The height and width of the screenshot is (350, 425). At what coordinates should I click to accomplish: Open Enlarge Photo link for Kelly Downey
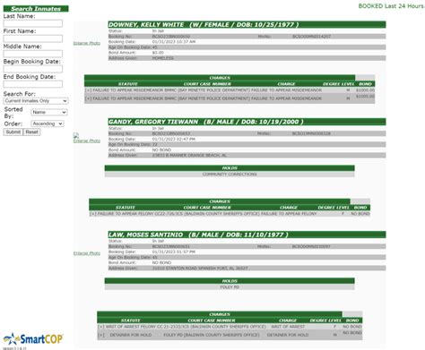point(87,43)
